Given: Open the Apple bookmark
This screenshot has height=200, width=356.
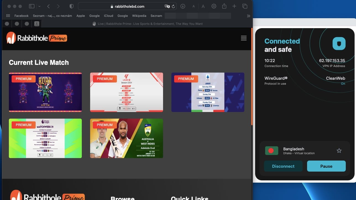Looking at the screenshot, I should (81, 16).
